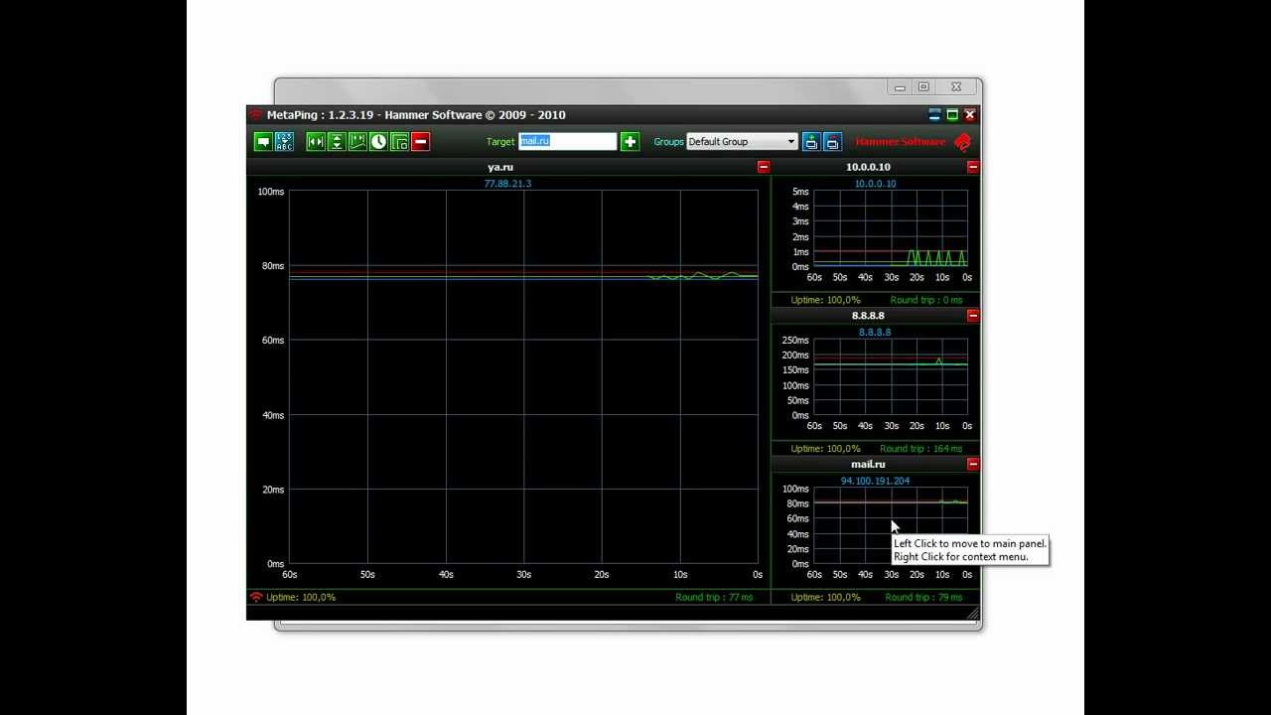Click the clock toolbar icon

tap(378, 142)
